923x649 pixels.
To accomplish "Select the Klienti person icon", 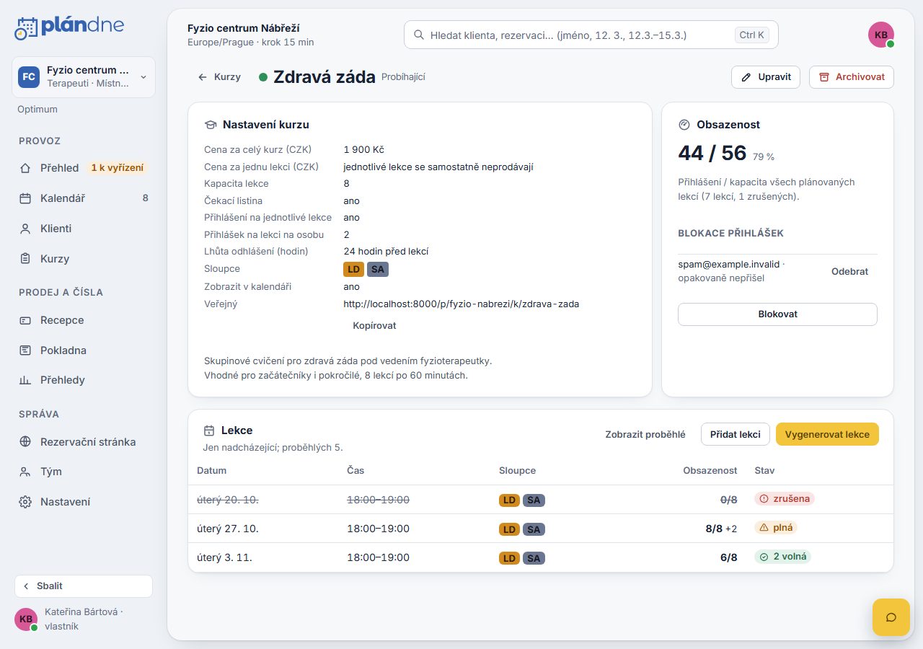I will (25, 229).
